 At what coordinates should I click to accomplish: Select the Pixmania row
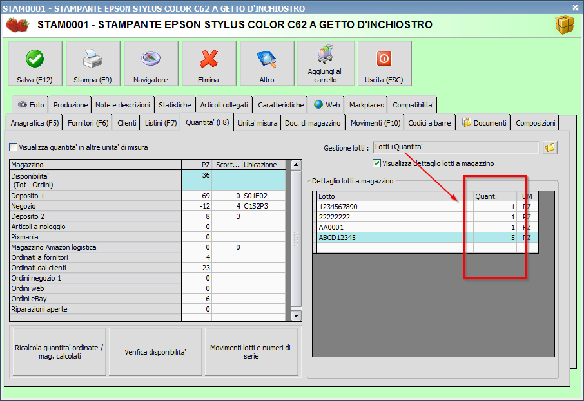(x=148, y=237)
